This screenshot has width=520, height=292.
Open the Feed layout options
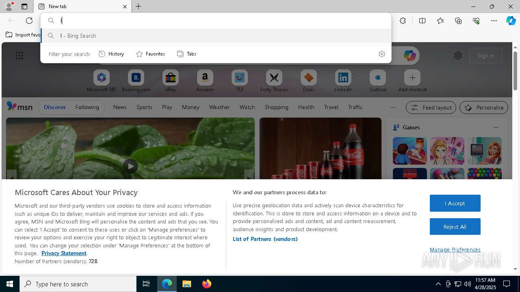tap(431, 107)
